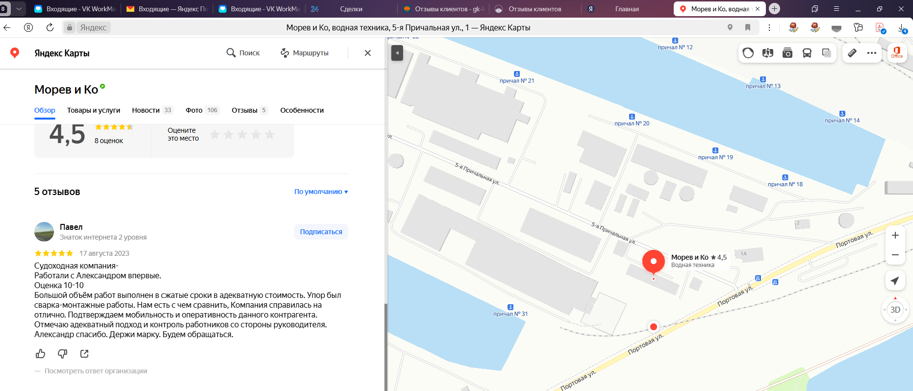This screenshot has height=391, width=913.
Task: Zoom in the map with plus
Action: click(x=895, y=235)
